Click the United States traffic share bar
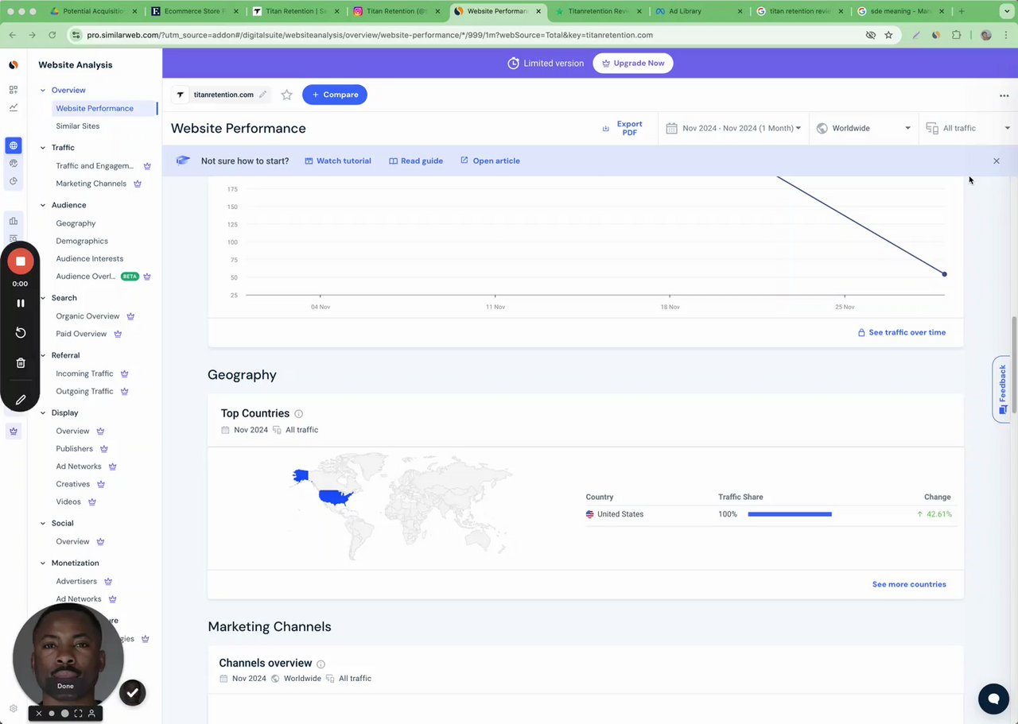The image size is (1018, 724). pyautogui.click(x=790, y=514)
